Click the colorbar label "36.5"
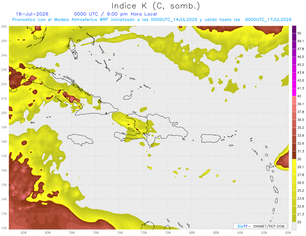306x236 pixels. coord(301,120)
